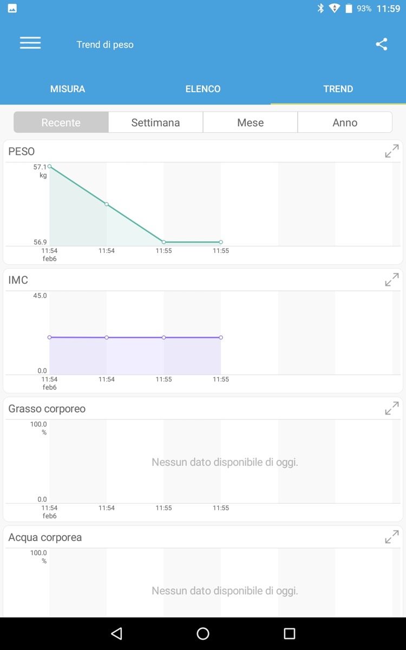Tap the share icon

(382, 44)
